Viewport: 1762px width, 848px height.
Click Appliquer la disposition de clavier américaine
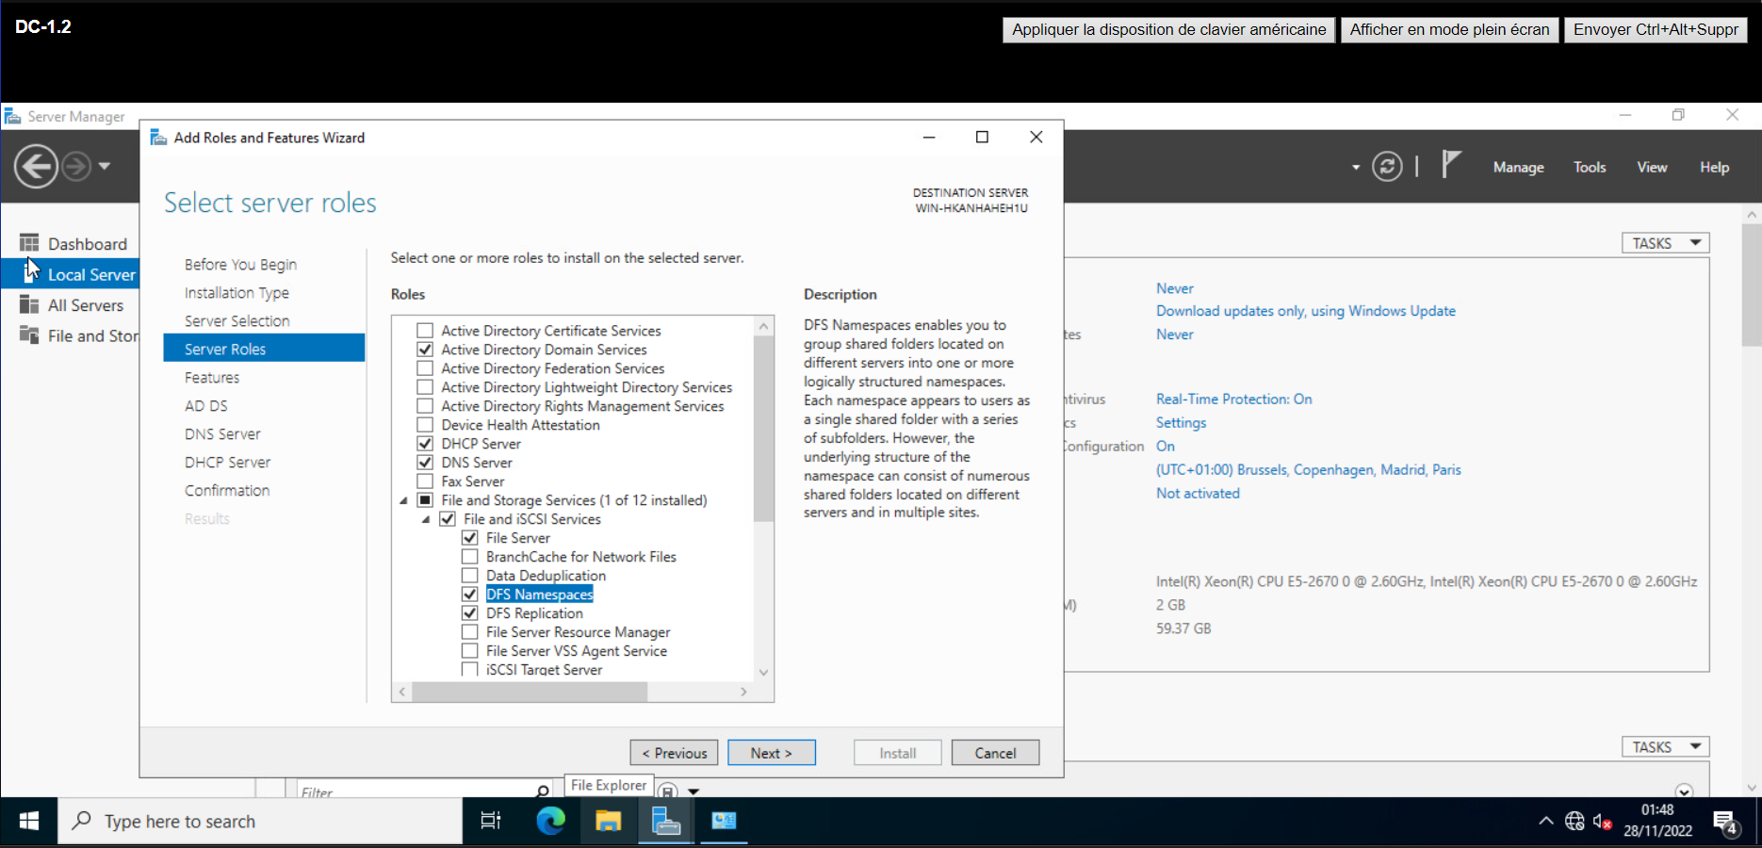(x=1168, y=29)
